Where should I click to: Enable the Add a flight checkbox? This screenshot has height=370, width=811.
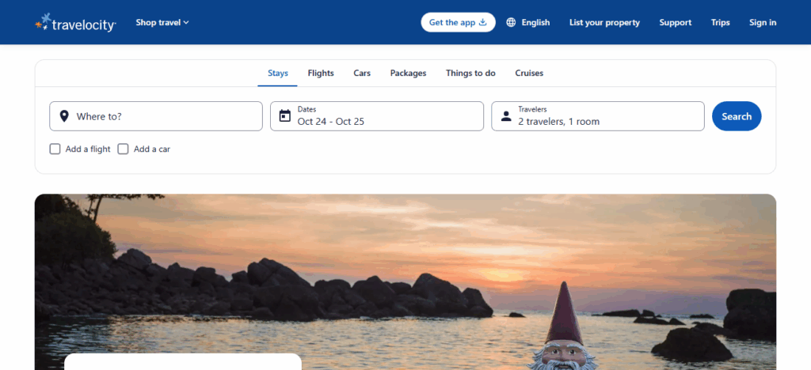55,149
